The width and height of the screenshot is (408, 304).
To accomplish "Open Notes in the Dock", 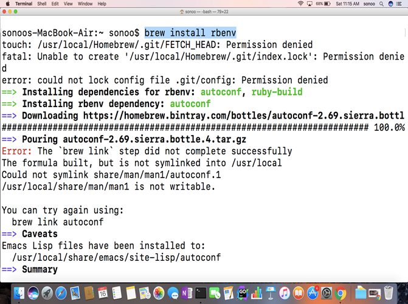I will click(131, 293).
